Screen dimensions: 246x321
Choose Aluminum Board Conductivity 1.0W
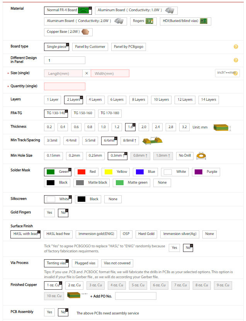(136, 10)
